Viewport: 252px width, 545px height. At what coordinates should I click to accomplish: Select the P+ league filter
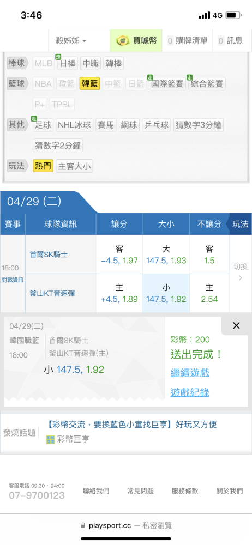tap(40, 104)
